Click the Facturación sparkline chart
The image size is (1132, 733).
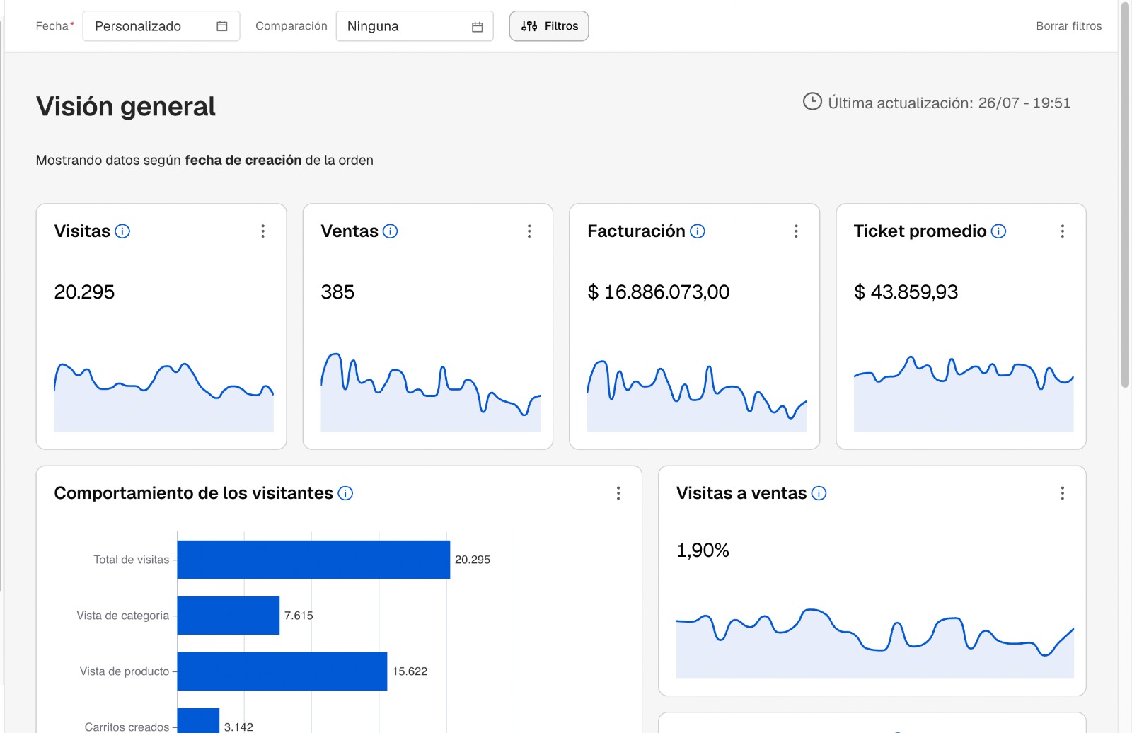pos(697,396)
